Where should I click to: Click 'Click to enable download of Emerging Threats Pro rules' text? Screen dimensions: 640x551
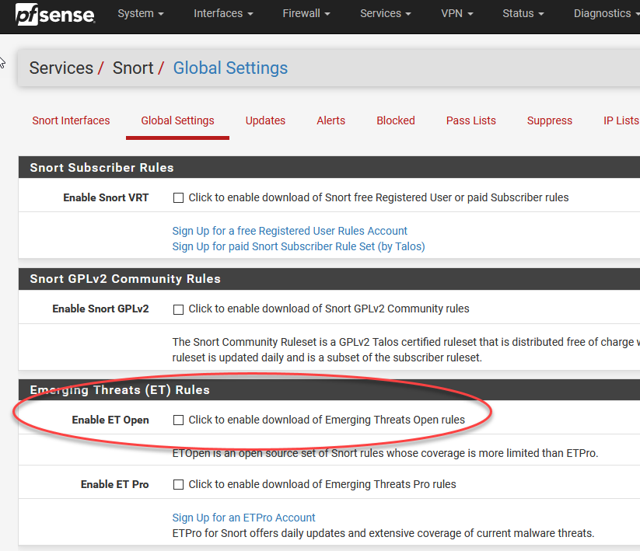click(322, 484)
